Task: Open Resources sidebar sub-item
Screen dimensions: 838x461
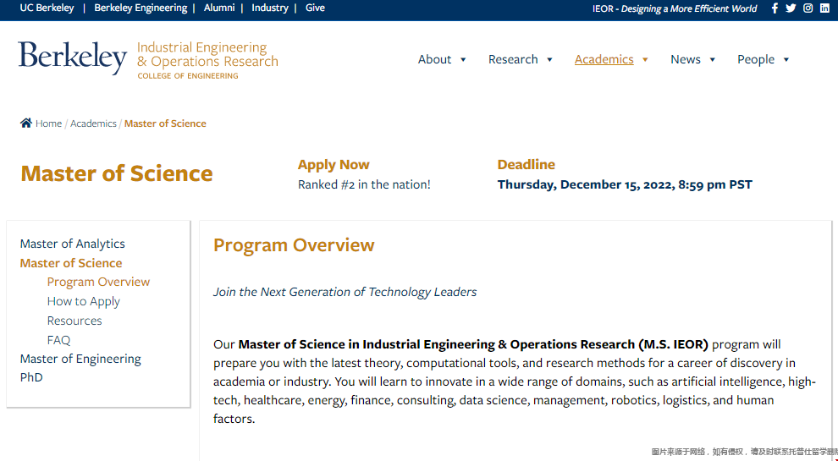Action: [74, 321]
